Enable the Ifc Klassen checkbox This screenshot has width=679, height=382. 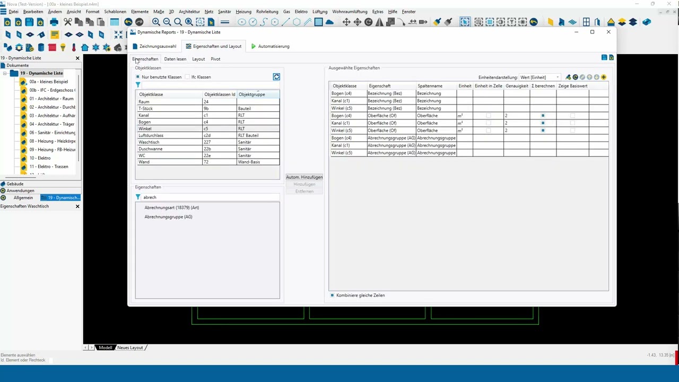pyautogui.click(x=187, y=77)
